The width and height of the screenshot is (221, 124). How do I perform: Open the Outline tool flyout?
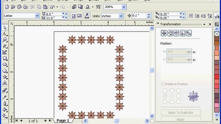click(x=5, y=104)
